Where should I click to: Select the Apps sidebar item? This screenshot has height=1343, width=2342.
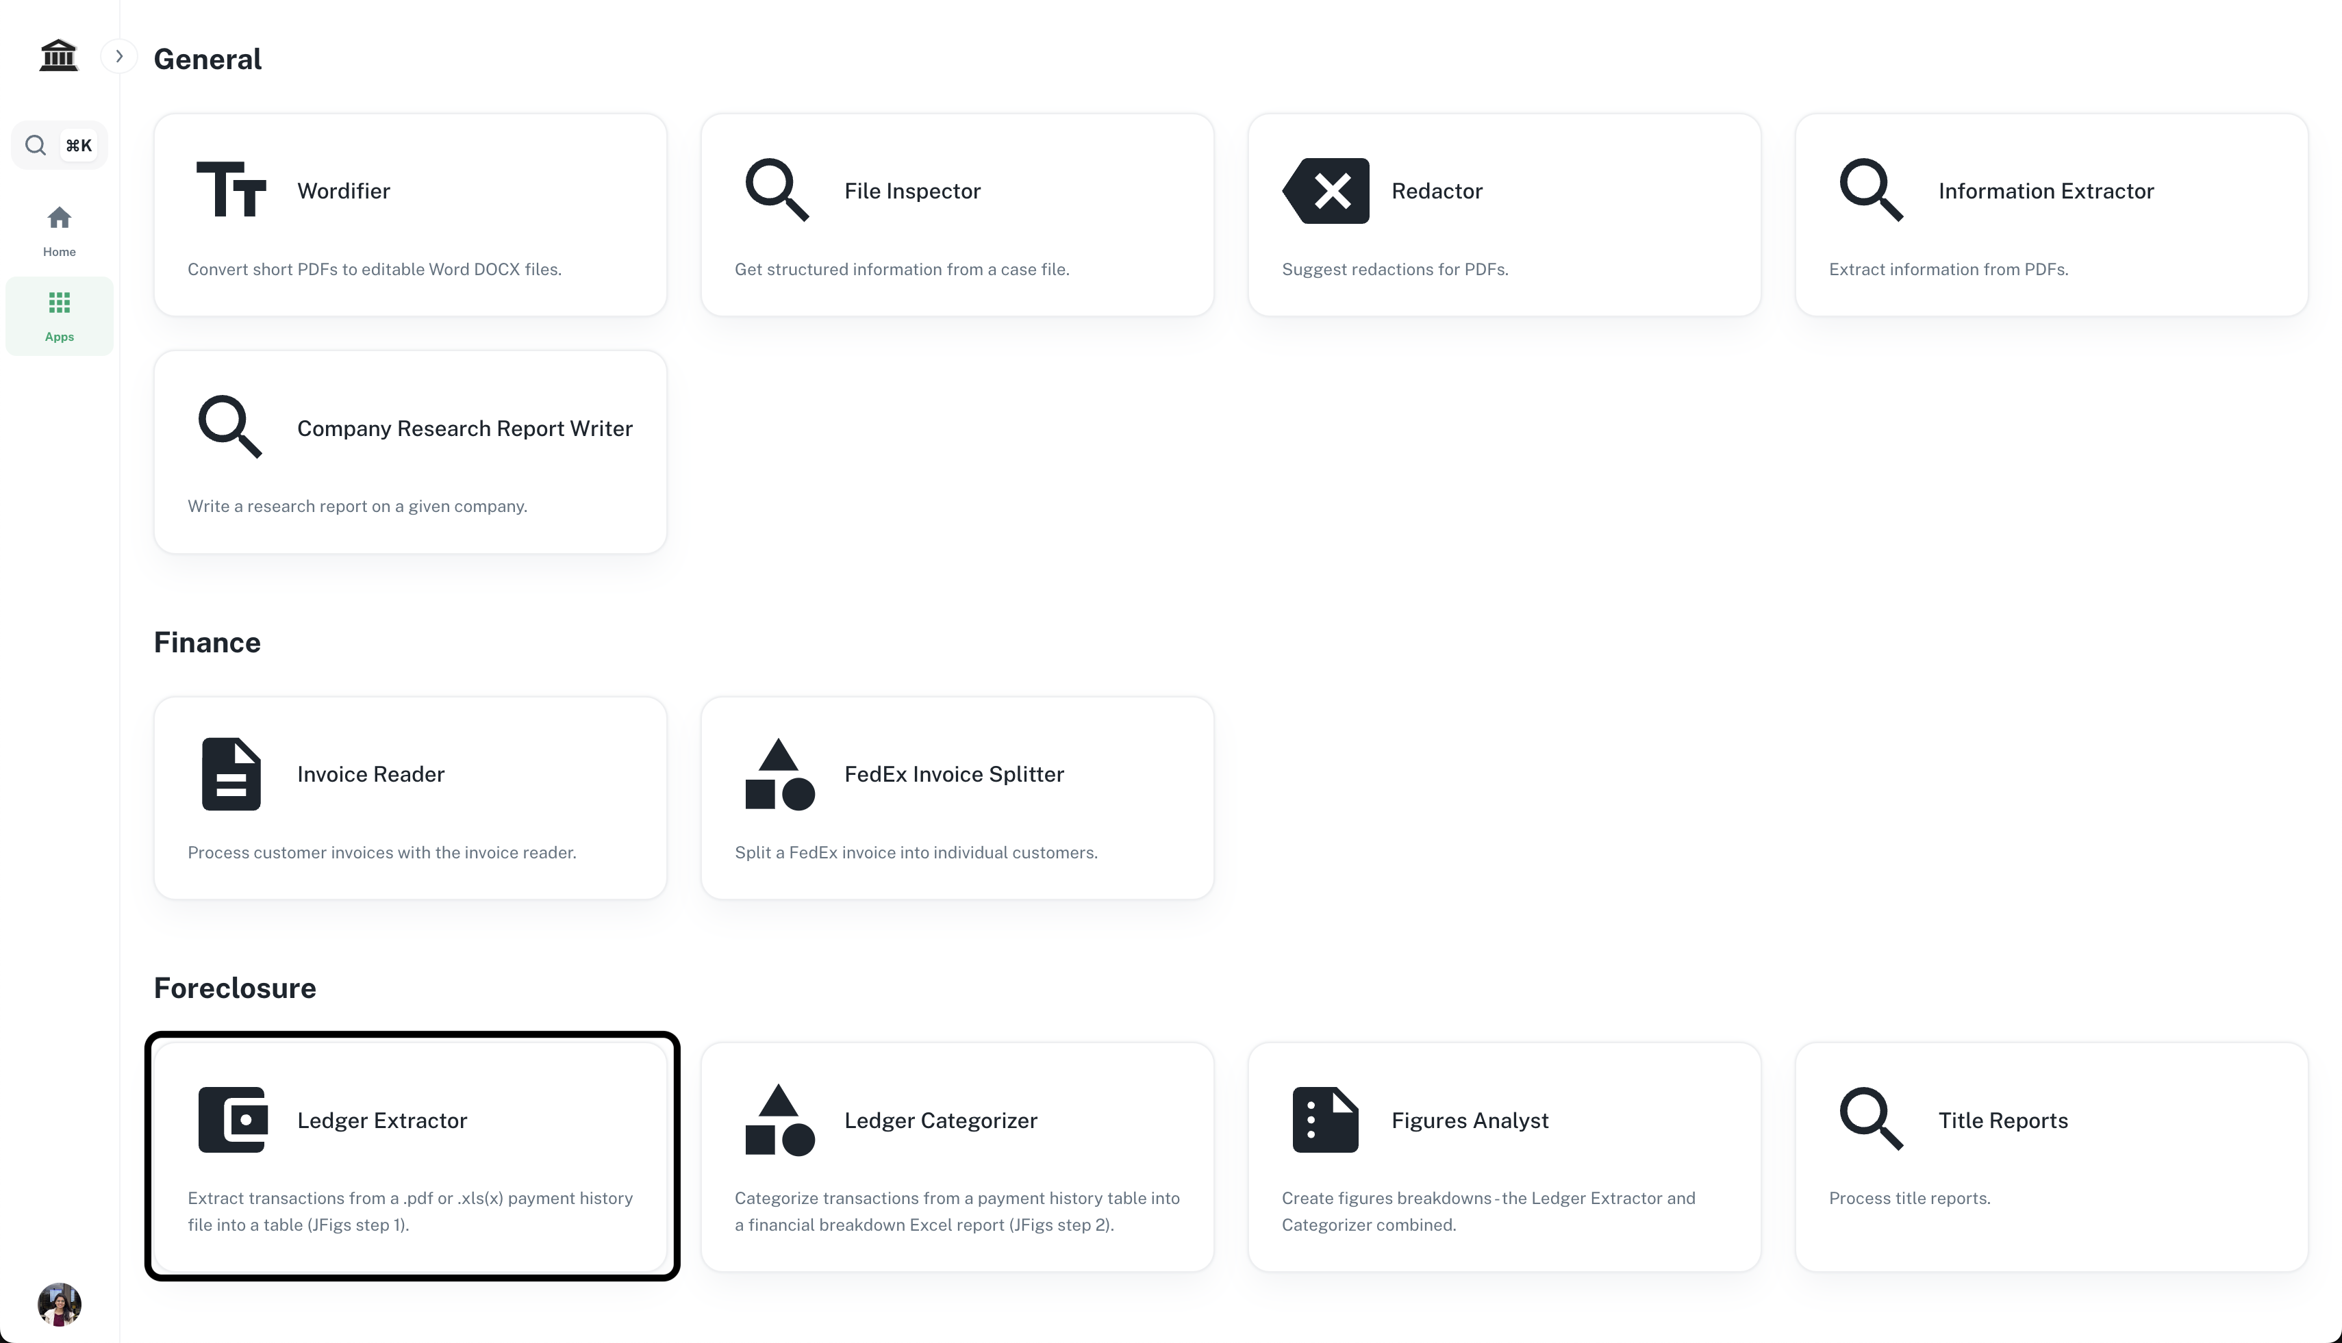[59, 316]
